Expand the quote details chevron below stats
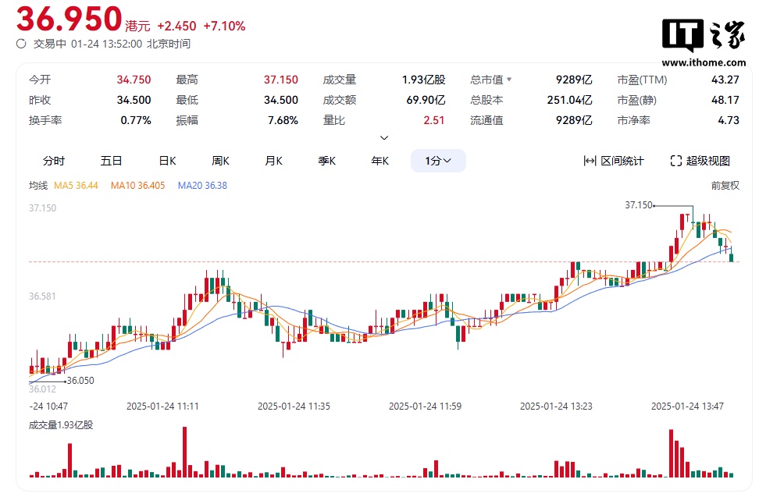Viewport: 759px width, 497px height. pos(383,137)
